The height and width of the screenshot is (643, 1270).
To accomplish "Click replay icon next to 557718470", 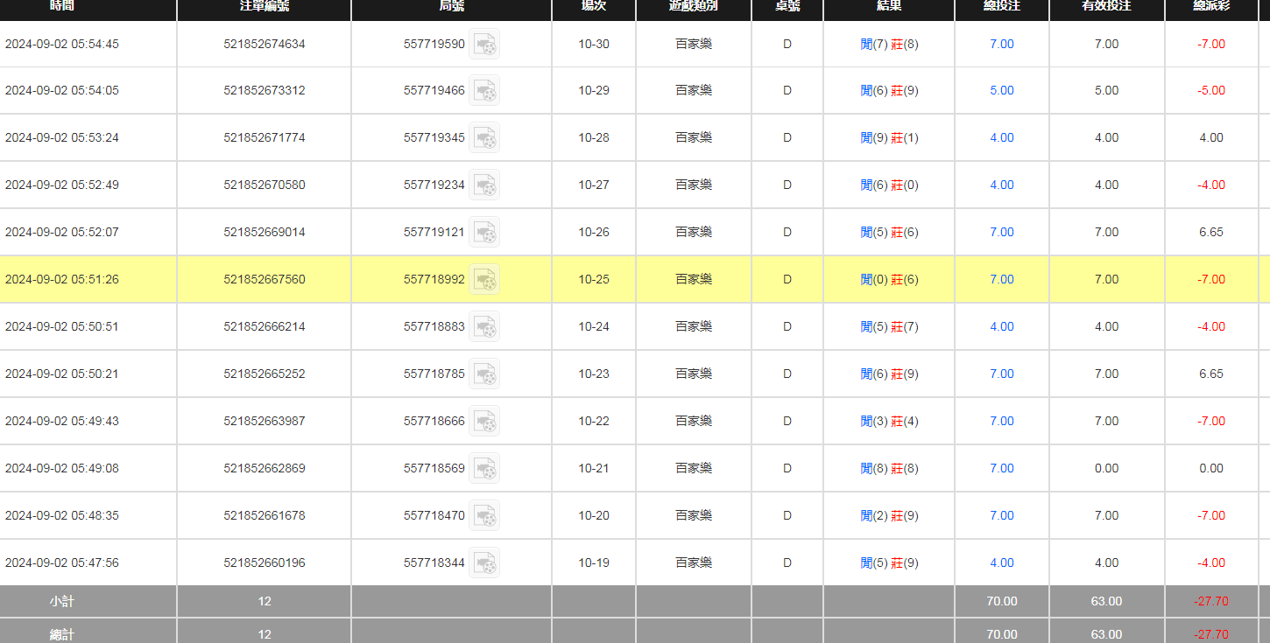I will 484,516.
